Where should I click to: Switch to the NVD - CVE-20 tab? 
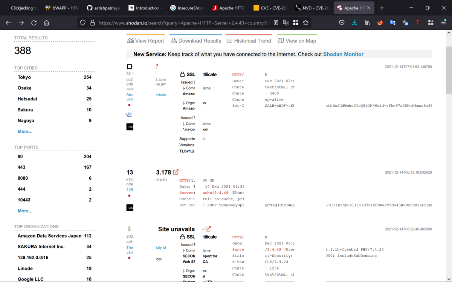tap(312, 8)
